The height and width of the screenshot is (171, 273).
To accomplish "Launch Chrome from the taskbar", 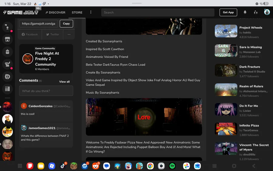I will pos(150,166).
